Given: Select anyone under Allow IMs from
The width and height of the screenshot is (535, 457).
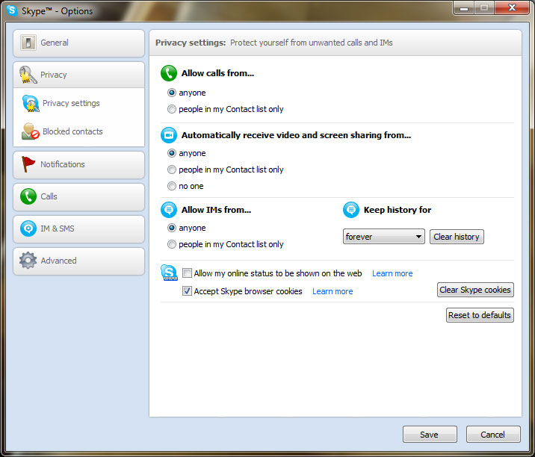Looking at the screenshot, I should point(172,228).
